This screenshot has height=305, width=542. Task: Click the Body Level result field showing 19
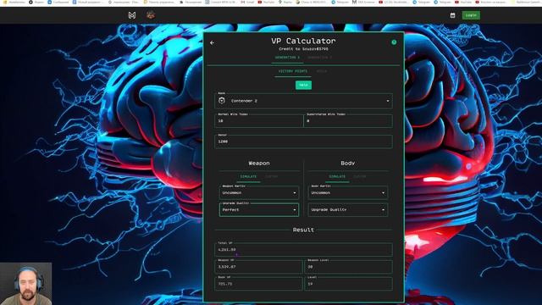[348, 284]
